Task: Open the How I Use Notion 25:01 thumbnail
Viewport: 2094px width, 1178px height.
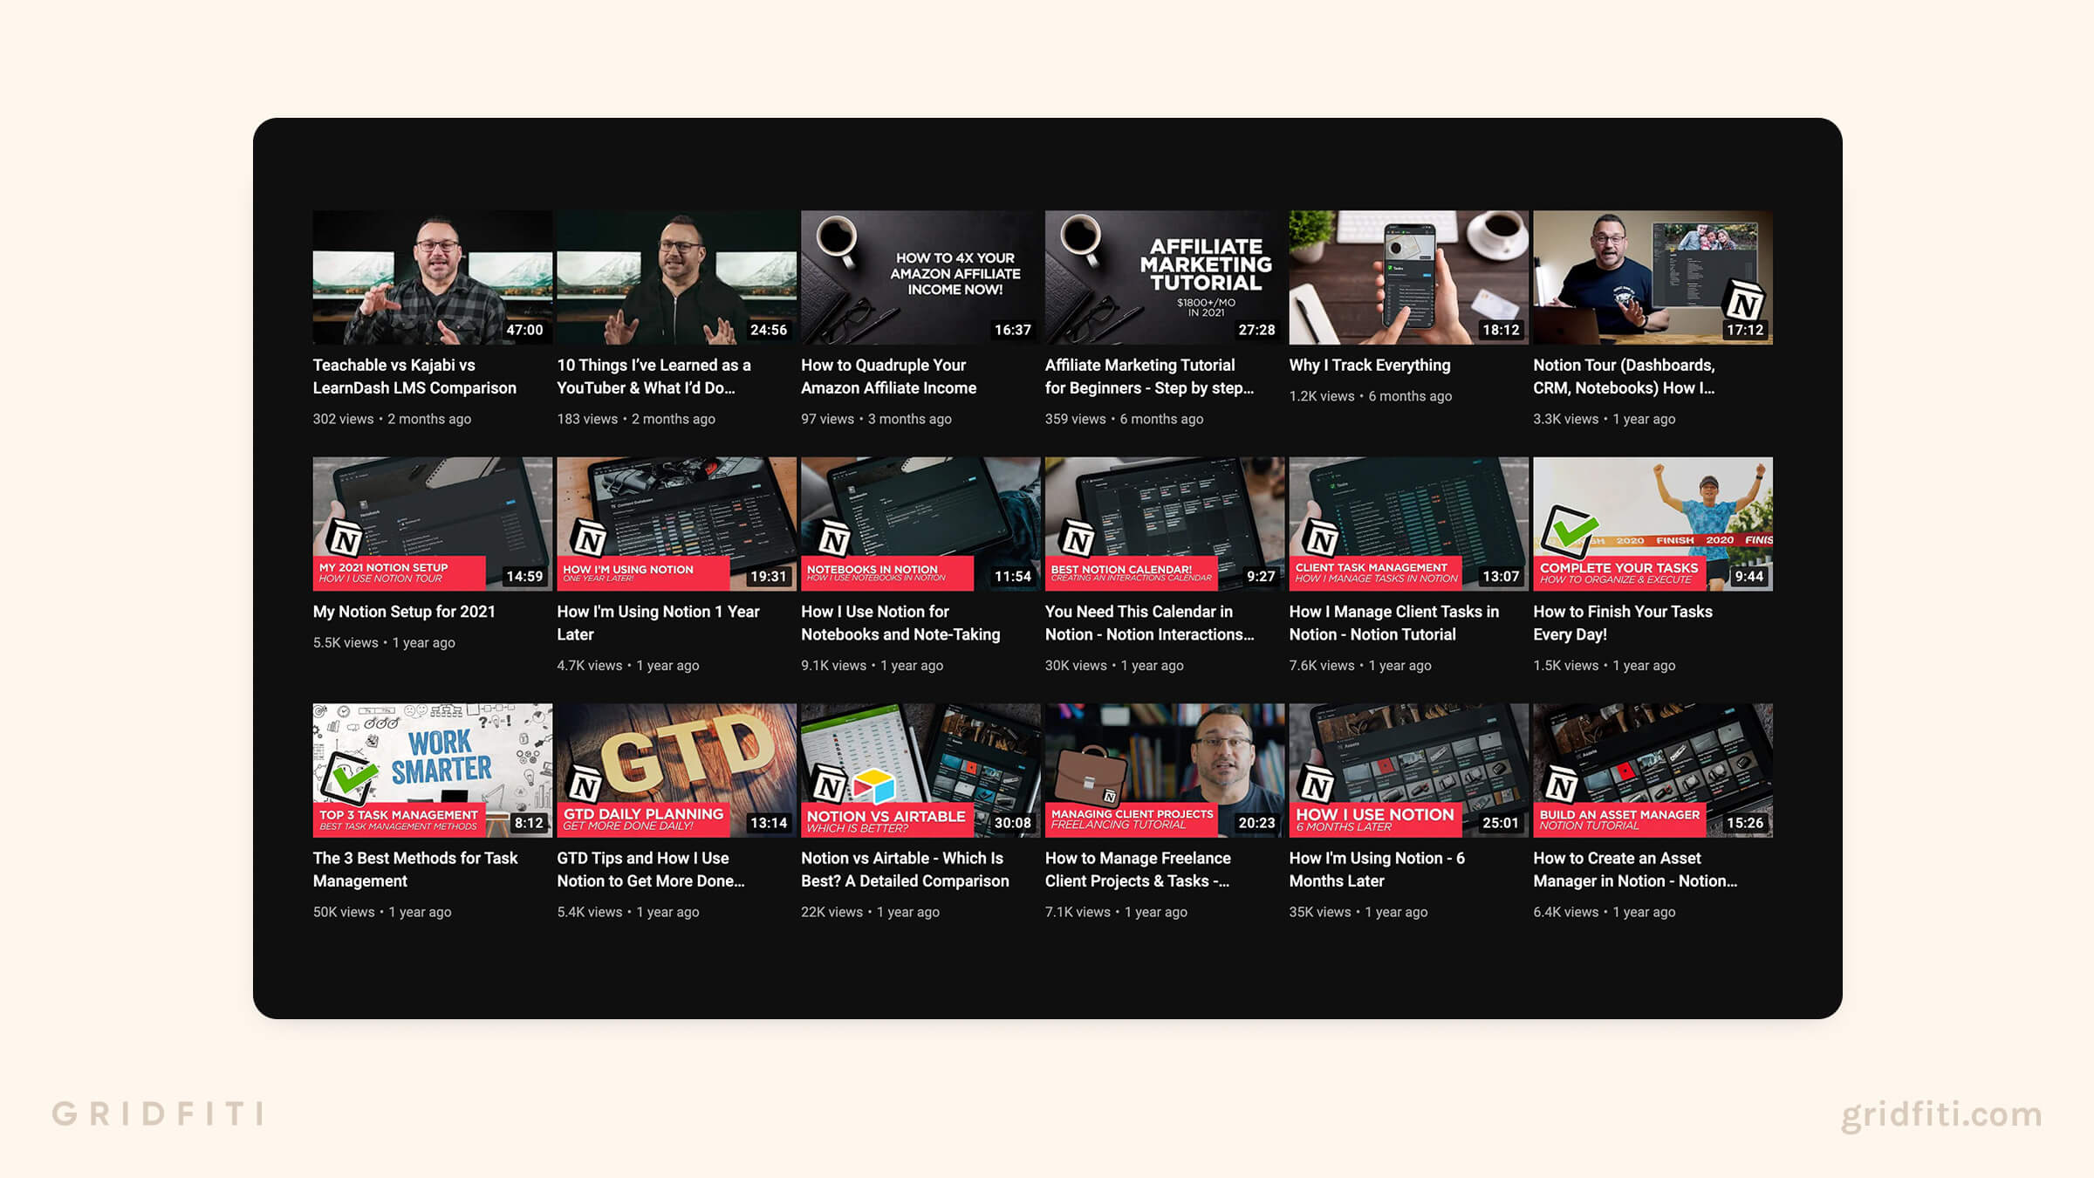Action: point(1408,770)
